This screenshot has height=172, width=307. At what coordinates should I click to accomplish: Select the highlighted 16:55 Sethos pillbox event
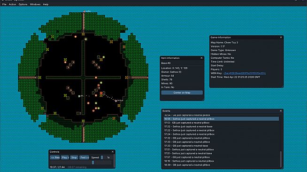tap(221, 119)
